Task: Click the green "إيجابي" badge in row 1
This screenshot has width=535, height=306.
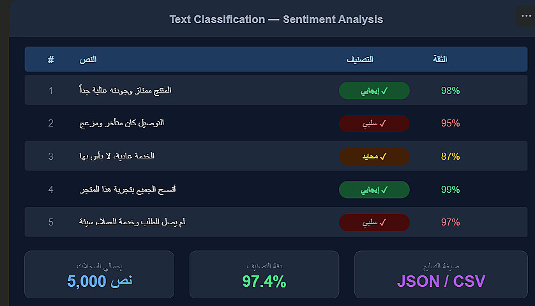Action: 374,91
